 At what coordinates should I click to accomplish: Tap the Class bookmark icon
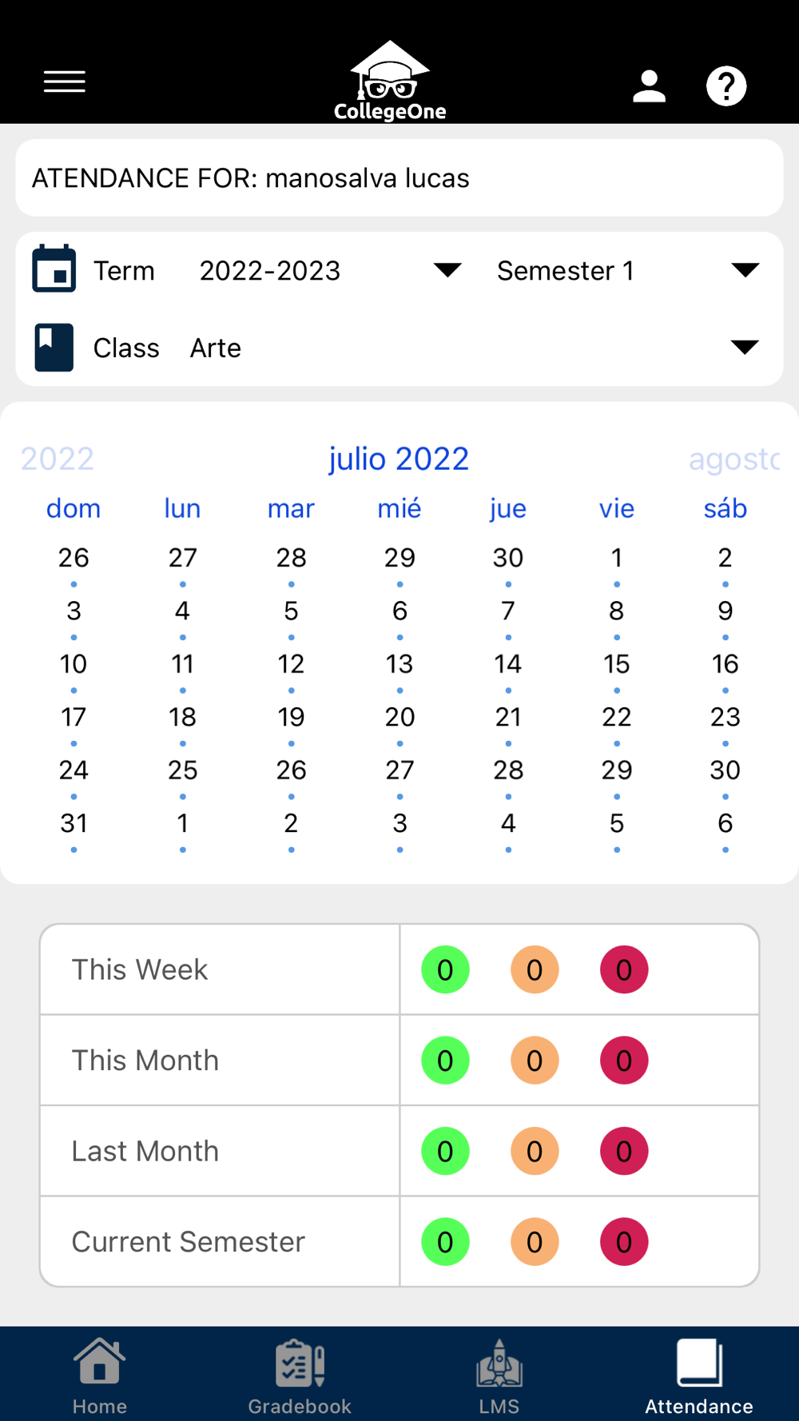point(54,348)
